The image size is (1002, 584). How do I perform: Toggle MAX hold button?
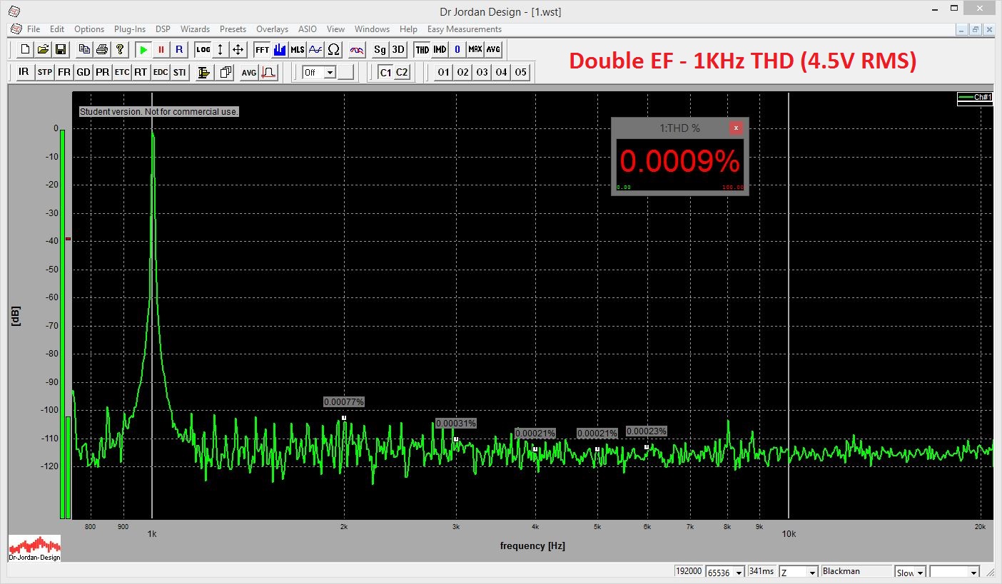pyautogui.click(x=475, y=49)
